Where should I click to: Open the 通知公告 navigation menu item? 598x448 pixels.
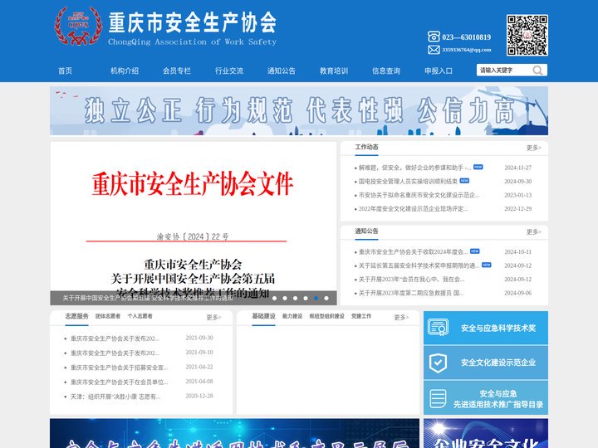click(281, 71)
